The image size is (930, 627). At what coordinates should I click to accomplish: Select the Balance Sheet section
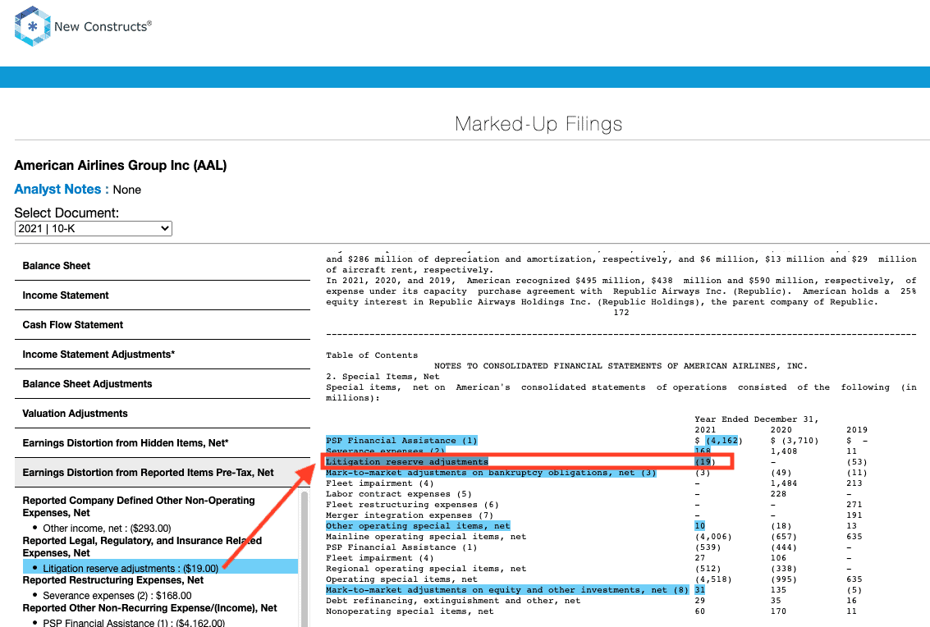coord(163,266)
